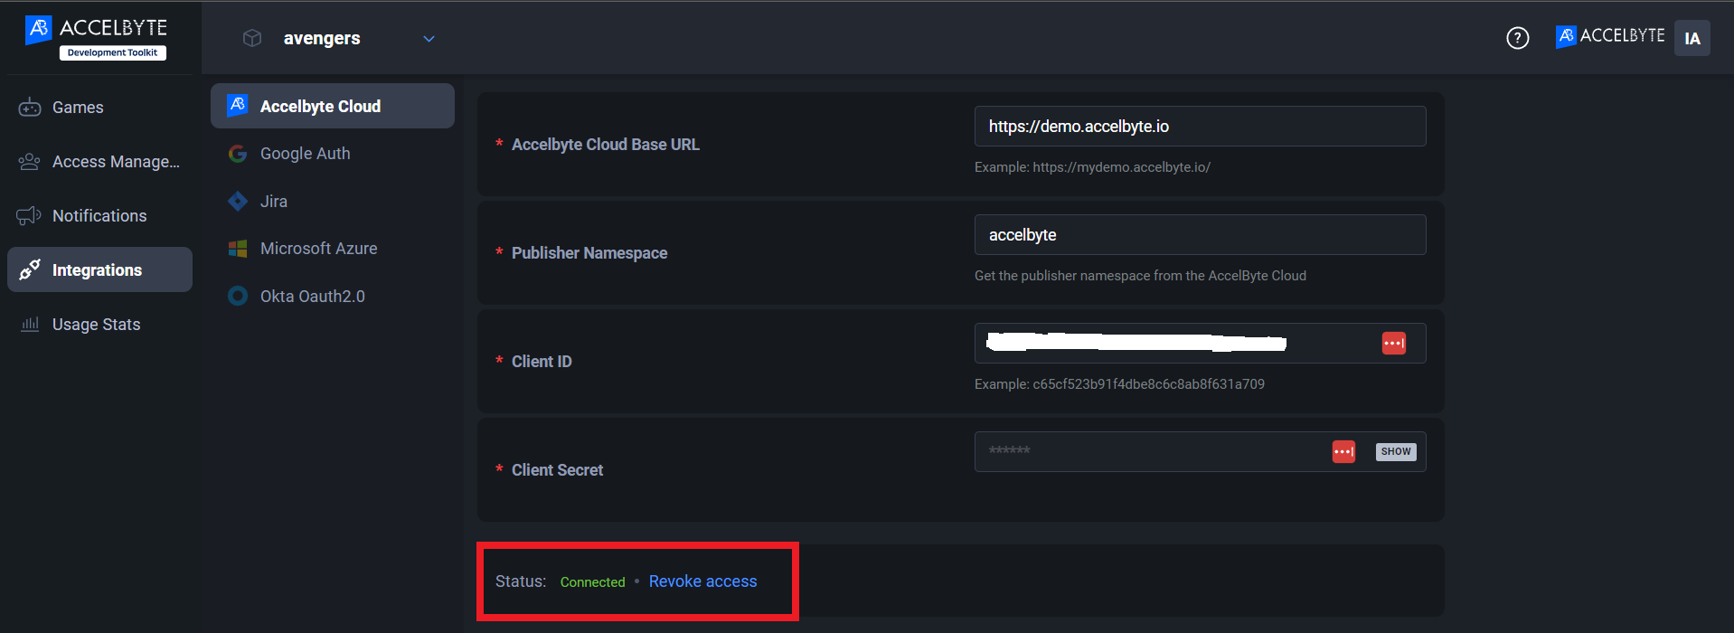Open the Games section icon
Image resolution: width=1734 pixels, height=633 pixels.
30,108
